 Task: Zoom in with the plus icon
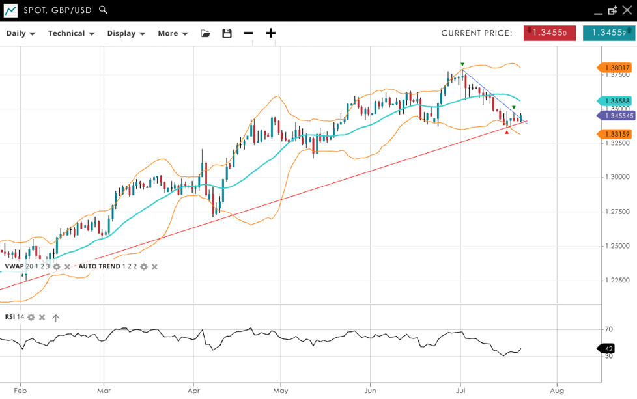[x=271, y=33]
